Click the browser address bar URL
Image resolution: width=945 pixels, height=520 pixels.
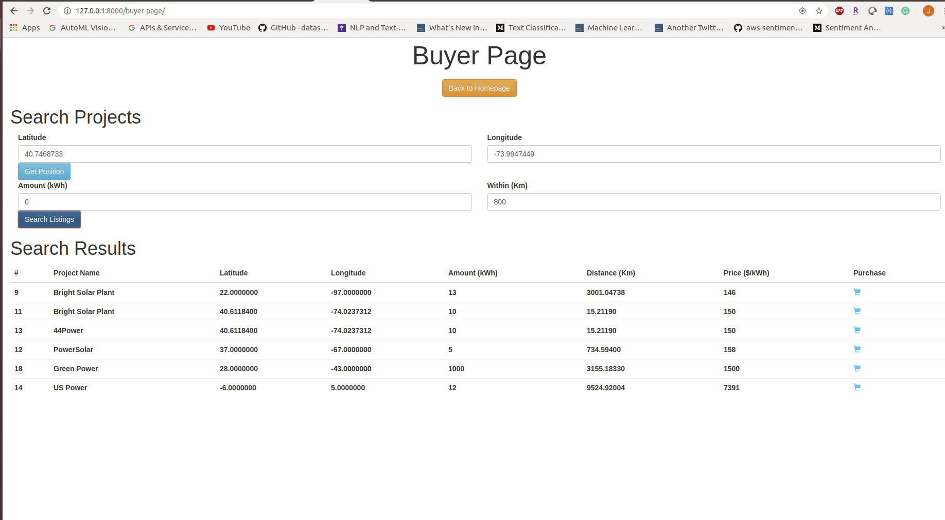(x=120, y=11)
